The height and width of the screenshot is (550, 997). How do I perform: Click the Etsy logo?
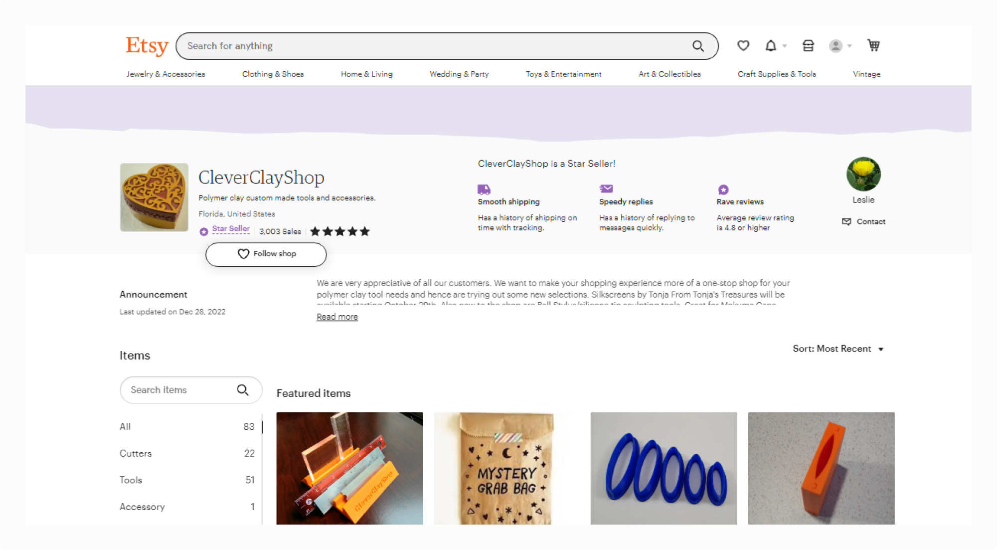coord(147,45)
